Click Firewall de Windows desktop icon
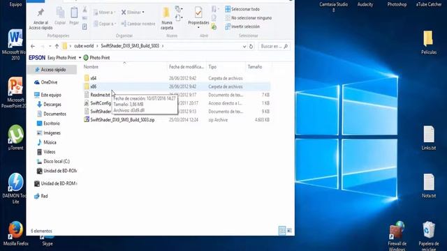Image resolution: width=447 pixels, height=251 pixels. (x=397, y=236)
